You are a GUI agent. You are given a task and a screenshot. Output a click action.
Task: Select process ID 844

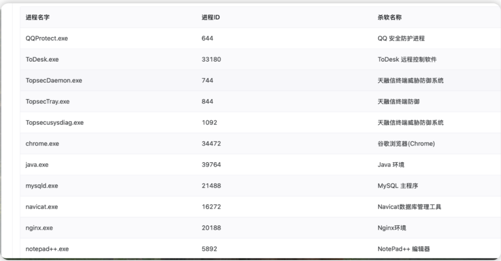(207, 102)
